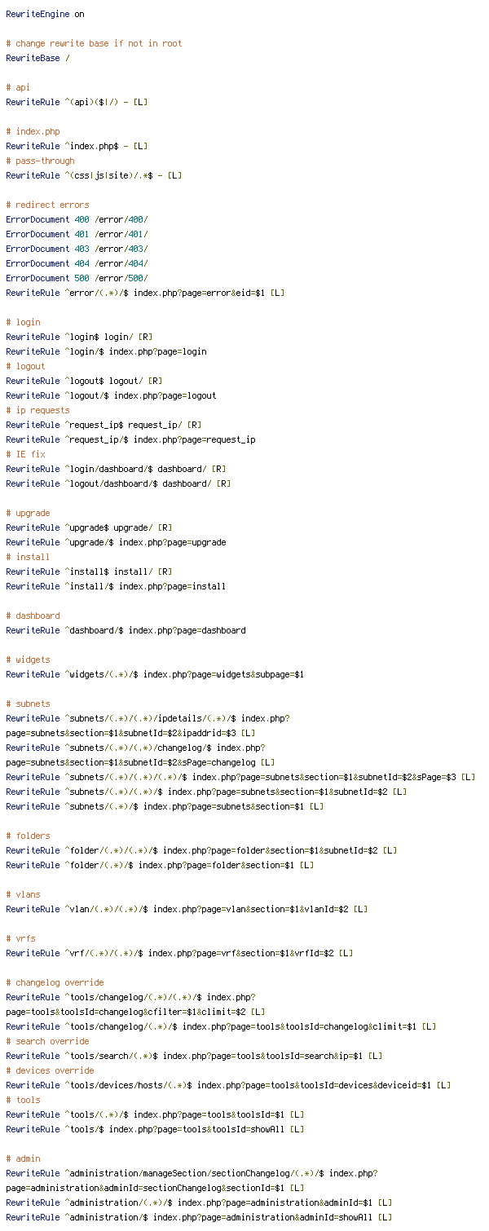
Task: Click the vlan section rewrite rule
Action: [187, 909]
